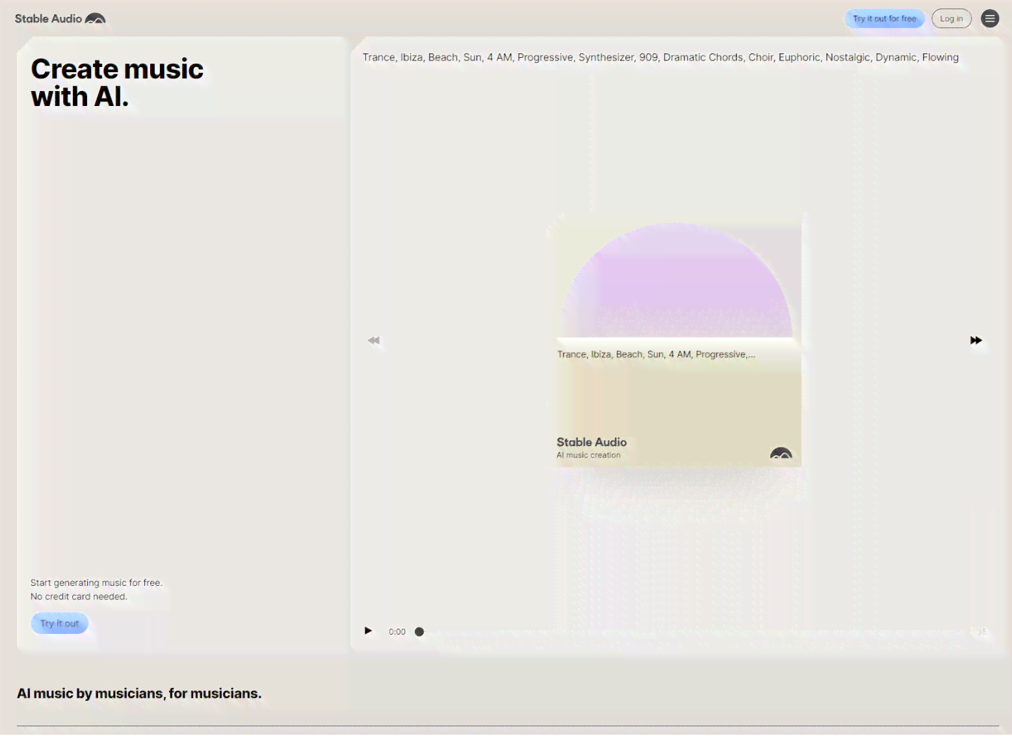The image size is (1012, 736).
Task: Go back to the previous track
Action: click(x=374, y=340)
